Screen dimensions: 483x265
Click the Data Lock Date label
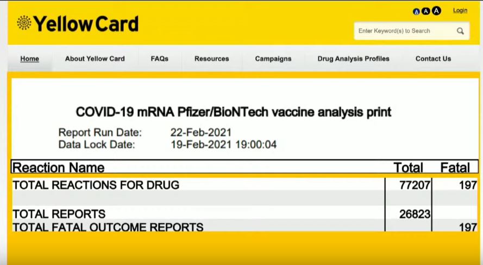point(97,145)
